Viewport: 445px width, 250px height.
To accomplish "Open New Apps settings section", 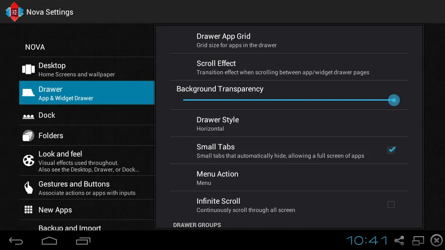I will coord(87,210).
